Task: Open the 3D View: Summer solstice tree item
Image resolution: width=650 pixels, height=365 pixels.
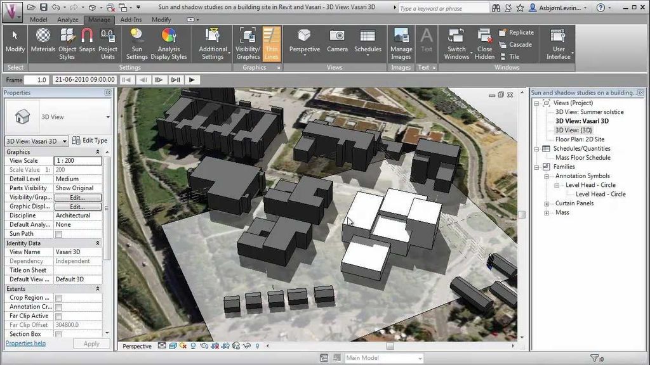Action: [x=589, y=112]
